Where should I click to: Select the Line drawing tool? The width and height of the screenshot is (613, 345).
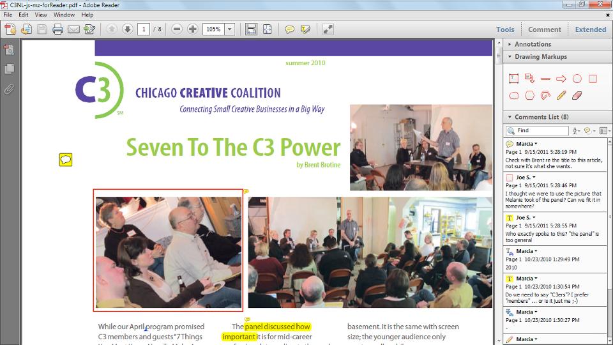tap(545, 79)
